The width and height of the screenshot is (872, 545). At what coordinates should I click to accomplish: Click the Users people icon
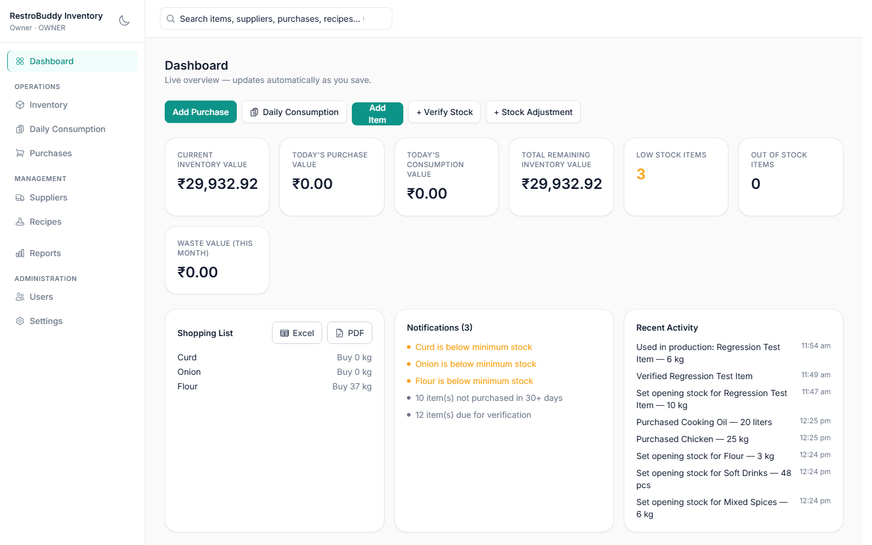point(20,297)
